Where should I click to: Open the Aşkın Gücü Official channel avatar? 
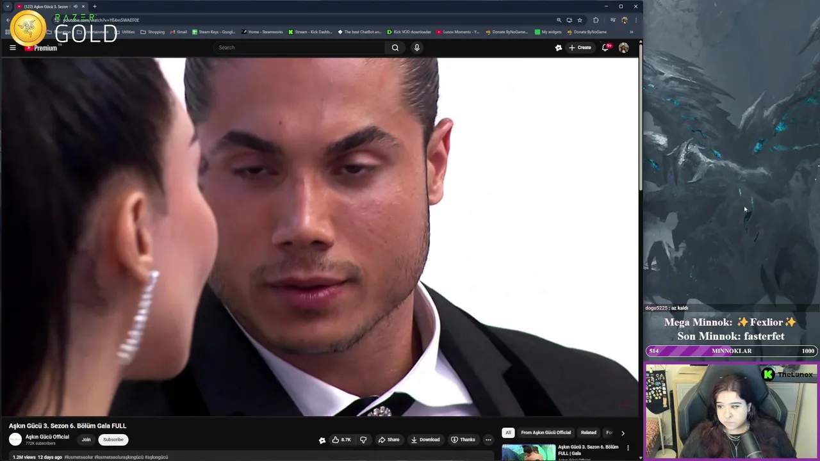[15, 439]
